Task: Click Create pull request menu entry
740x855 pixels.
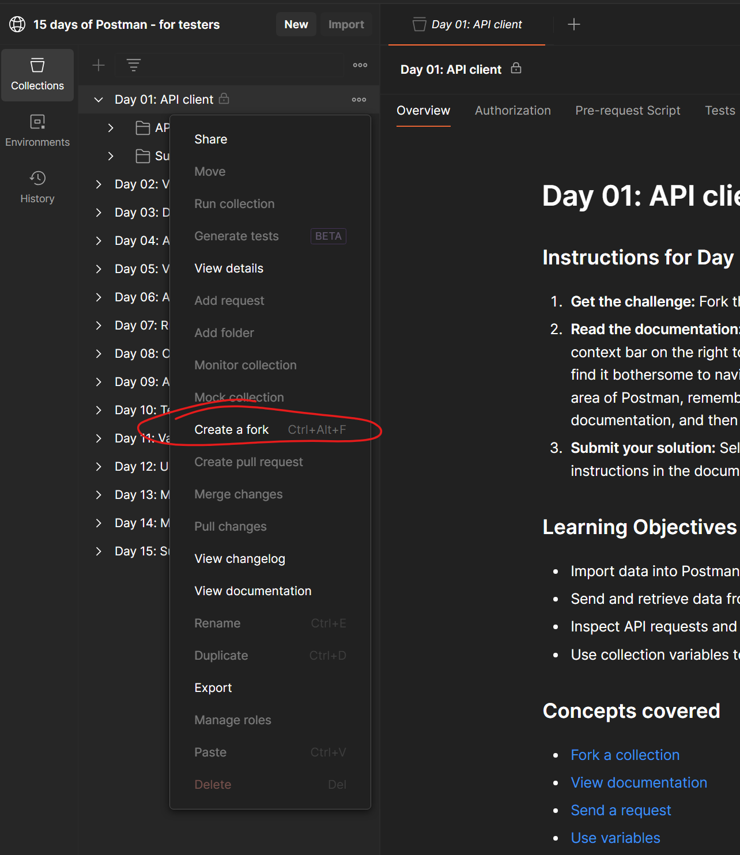Action: (270, 462)
